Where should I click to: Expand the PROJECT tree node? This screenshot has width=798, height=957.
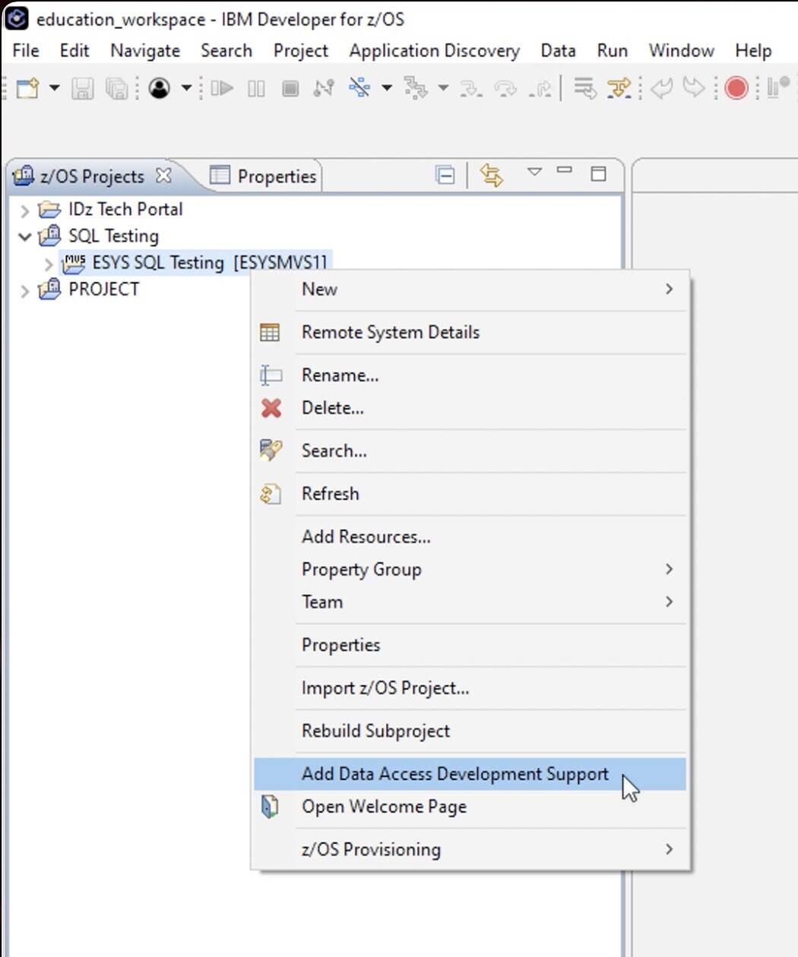point(24,291)
